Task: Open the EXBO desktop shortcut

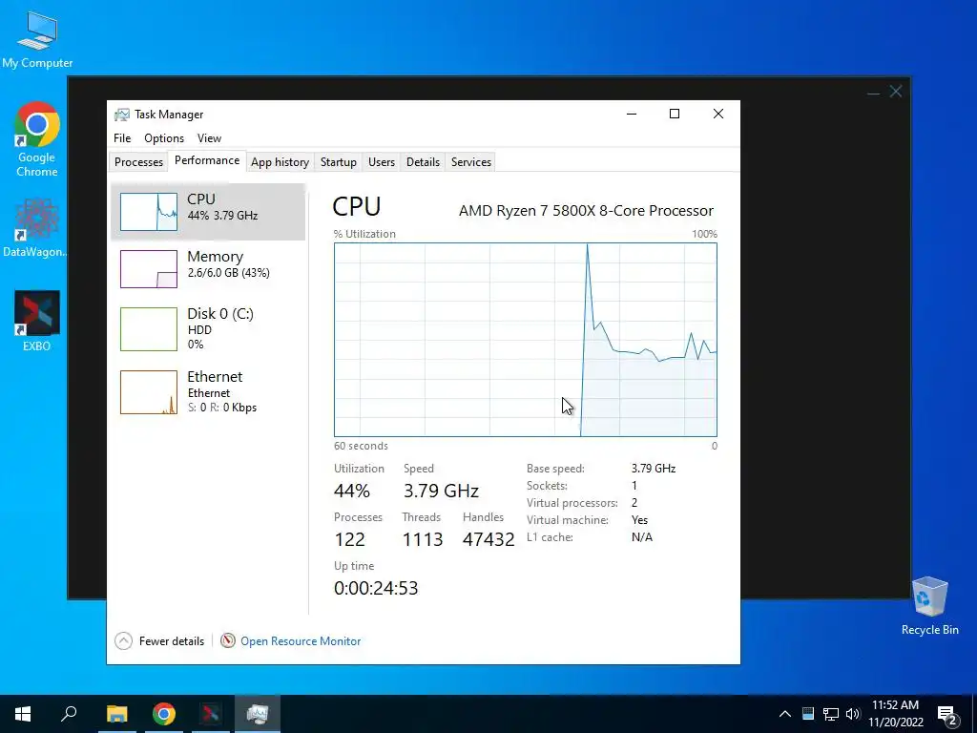Action: pyautogui.click(x=37, y=321)
